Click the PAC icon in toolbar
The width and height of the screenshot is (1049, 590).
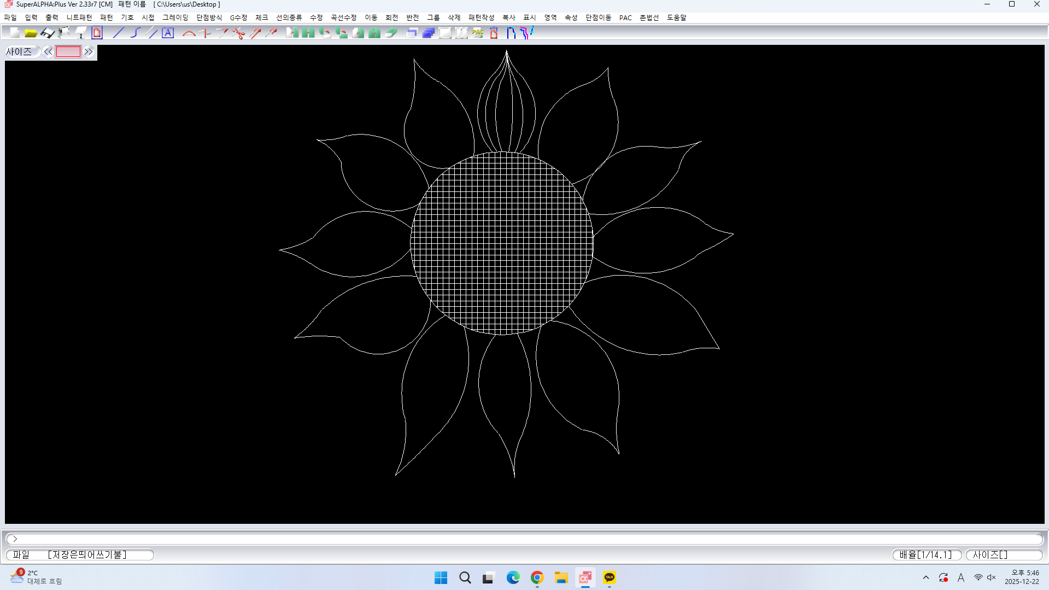point(478,33)
